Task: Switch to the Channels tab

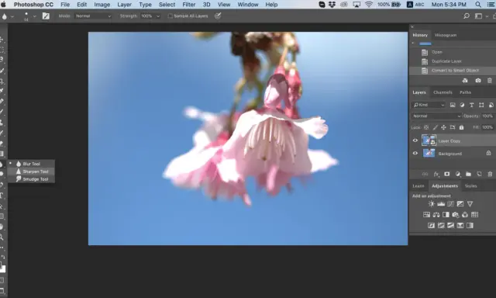Action: tap(443, 92)
